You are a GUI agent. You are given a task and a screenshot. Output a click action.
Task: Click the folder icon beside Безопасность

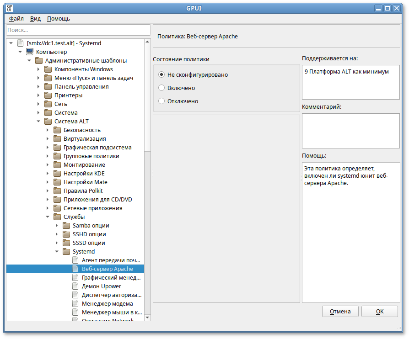57,130
